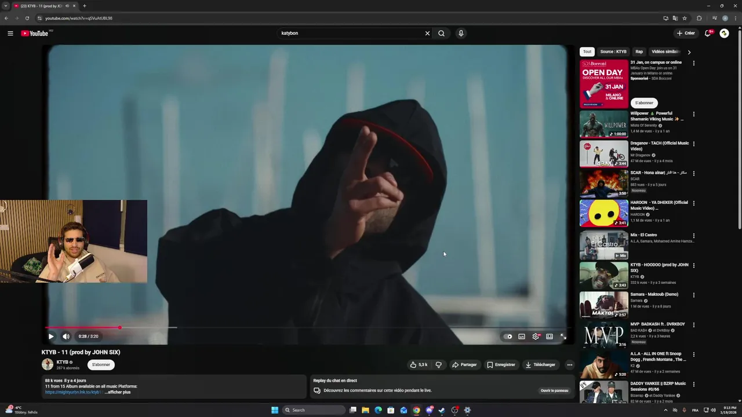The image size is (742, 417).
Task: Expand description with afficher plus
Action: pos(118,392)
